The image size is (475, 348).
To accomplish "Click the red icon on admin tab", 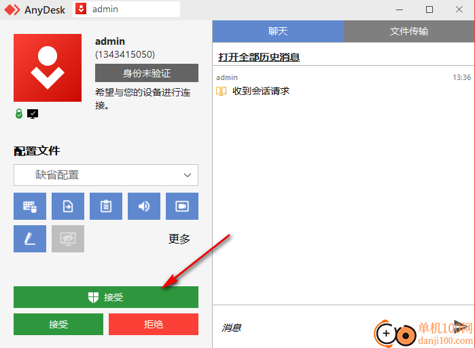I will coord(81,9).
